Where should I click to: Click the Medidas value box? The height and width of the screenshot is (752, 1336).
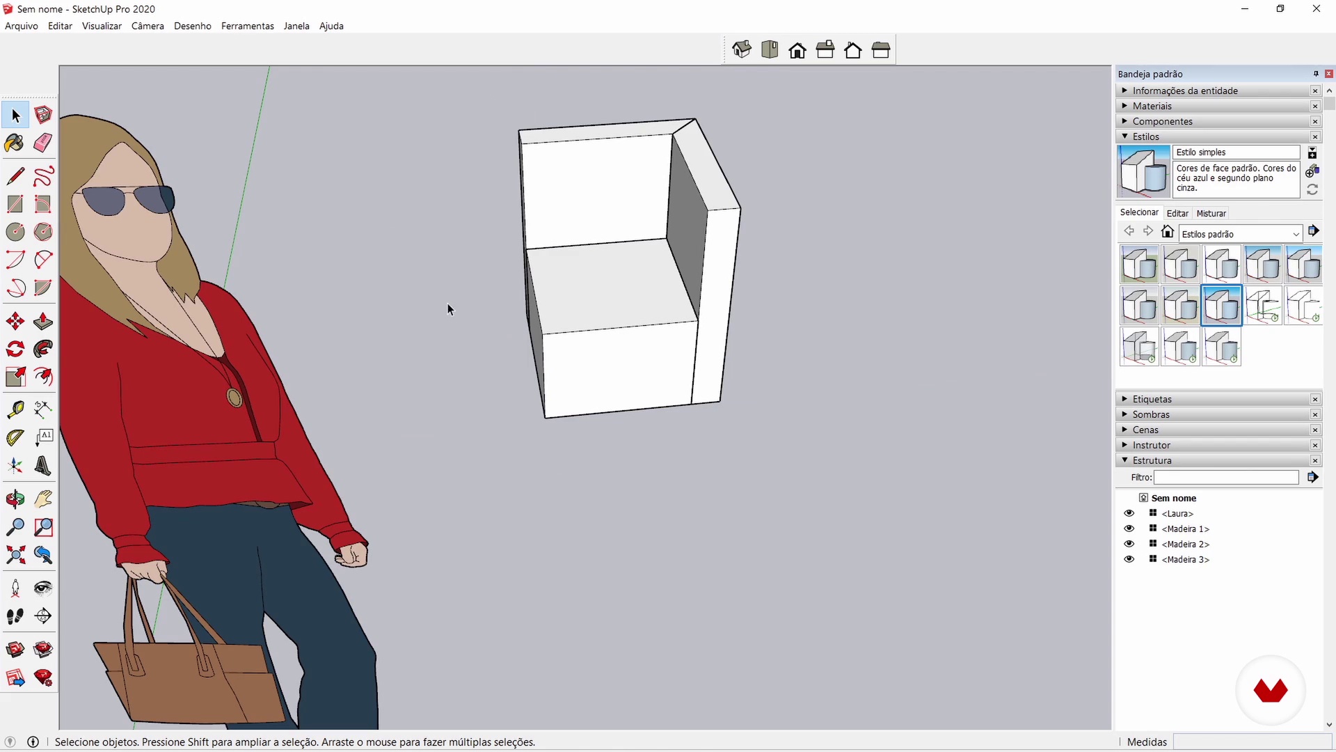(x=1251, y=742)
